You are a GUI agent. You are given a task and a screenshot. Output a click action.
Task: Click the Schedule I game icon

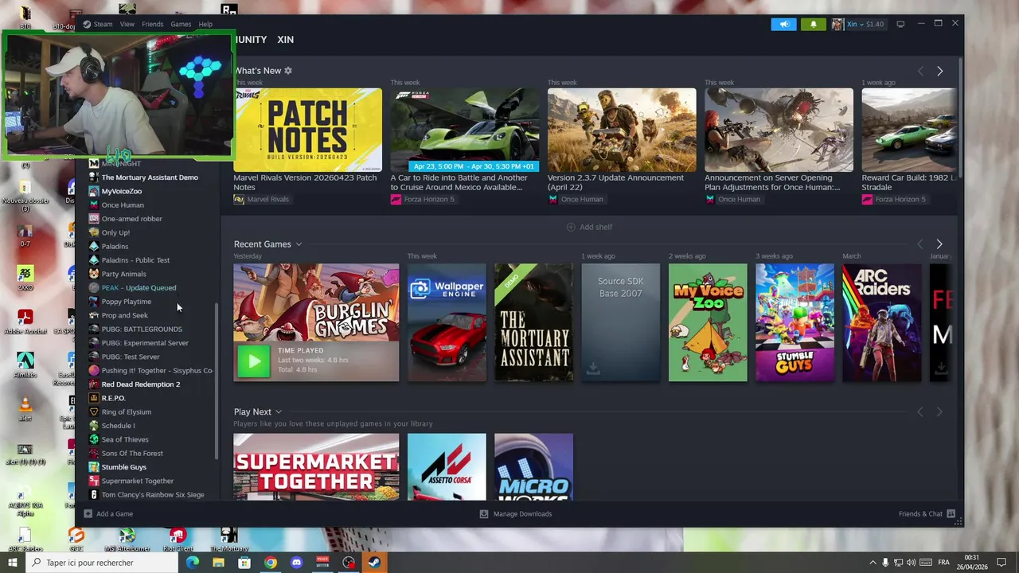tap(94, 426)
